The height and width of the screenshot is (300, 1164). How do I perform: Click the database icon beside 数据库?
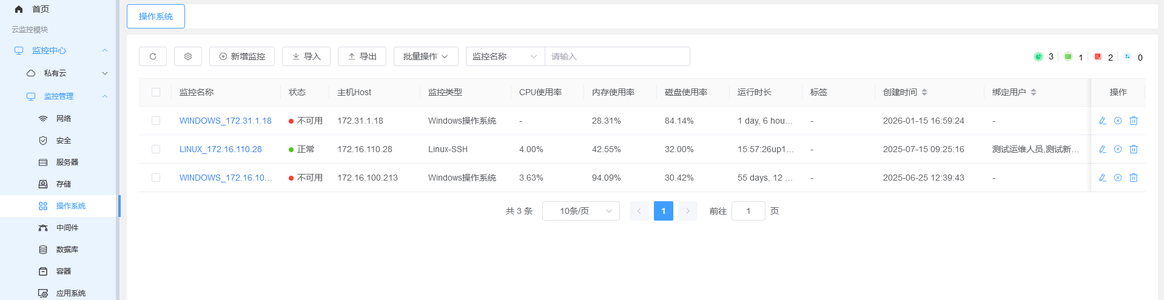[43, 250]
